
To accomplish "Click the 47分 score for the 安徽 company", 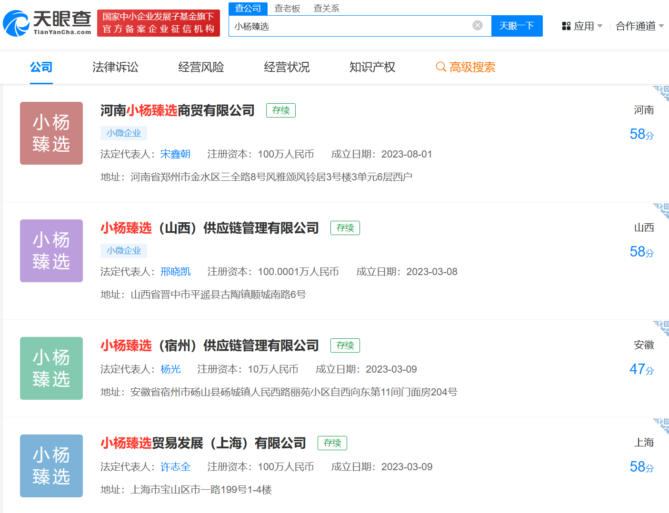I will click(642, 369).
